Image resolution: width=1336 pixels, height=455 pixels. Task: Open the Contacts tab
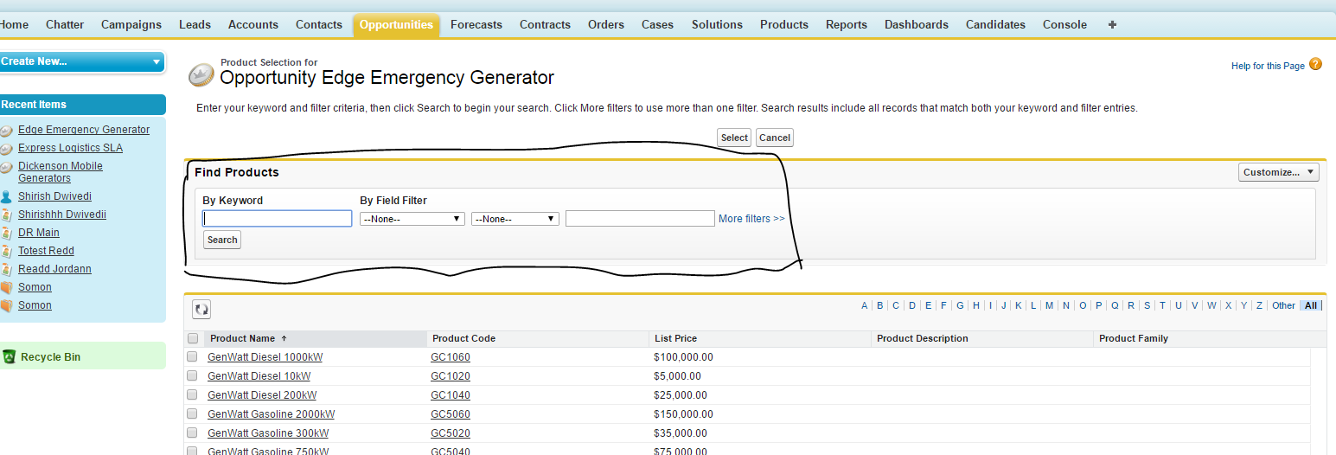pyautogui.click(x=319, y=24)
